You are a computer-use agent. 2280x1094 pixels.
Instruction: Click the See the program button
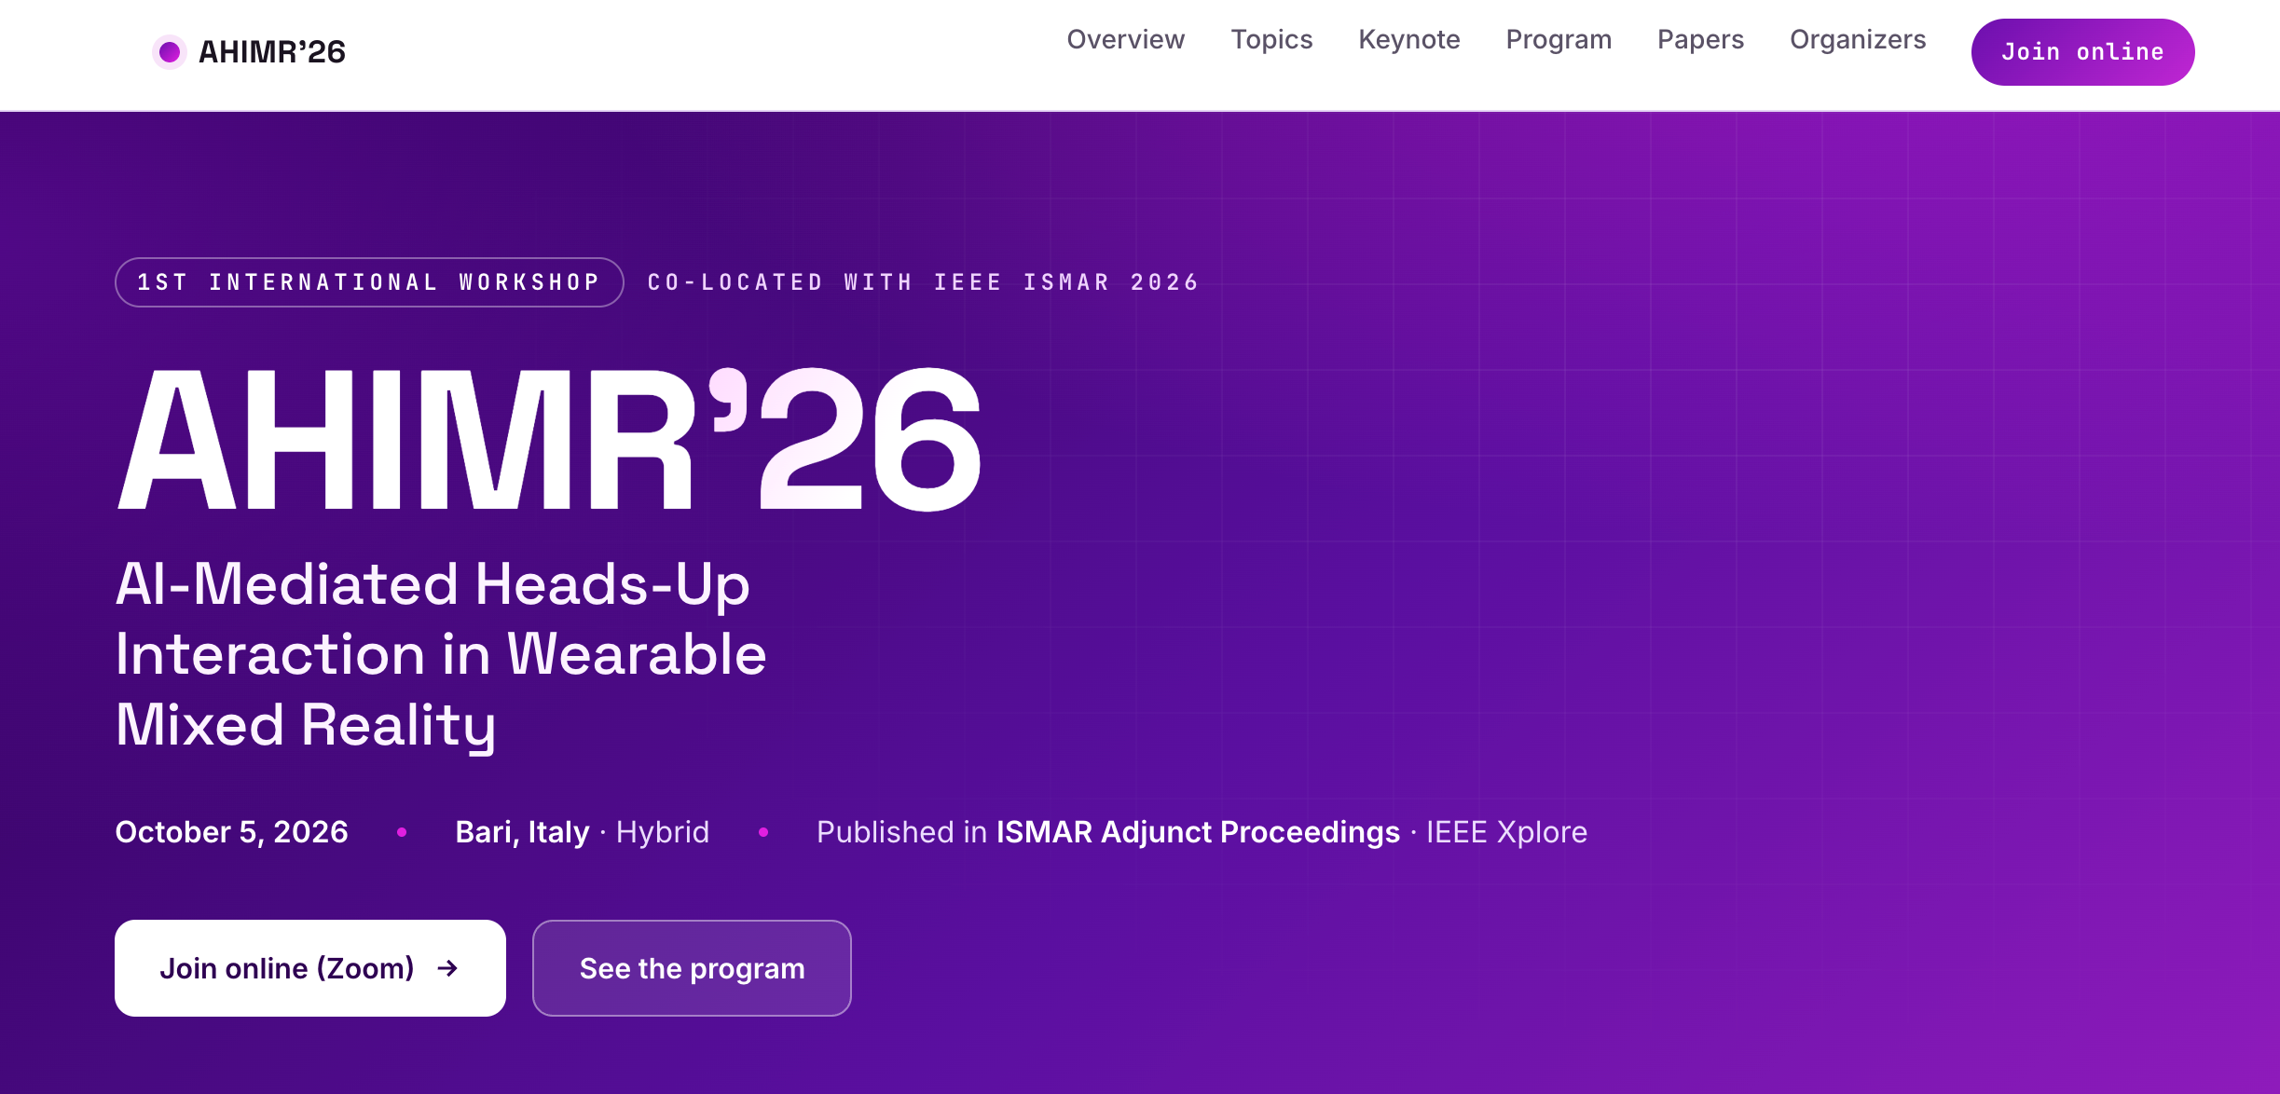point(692,968)
